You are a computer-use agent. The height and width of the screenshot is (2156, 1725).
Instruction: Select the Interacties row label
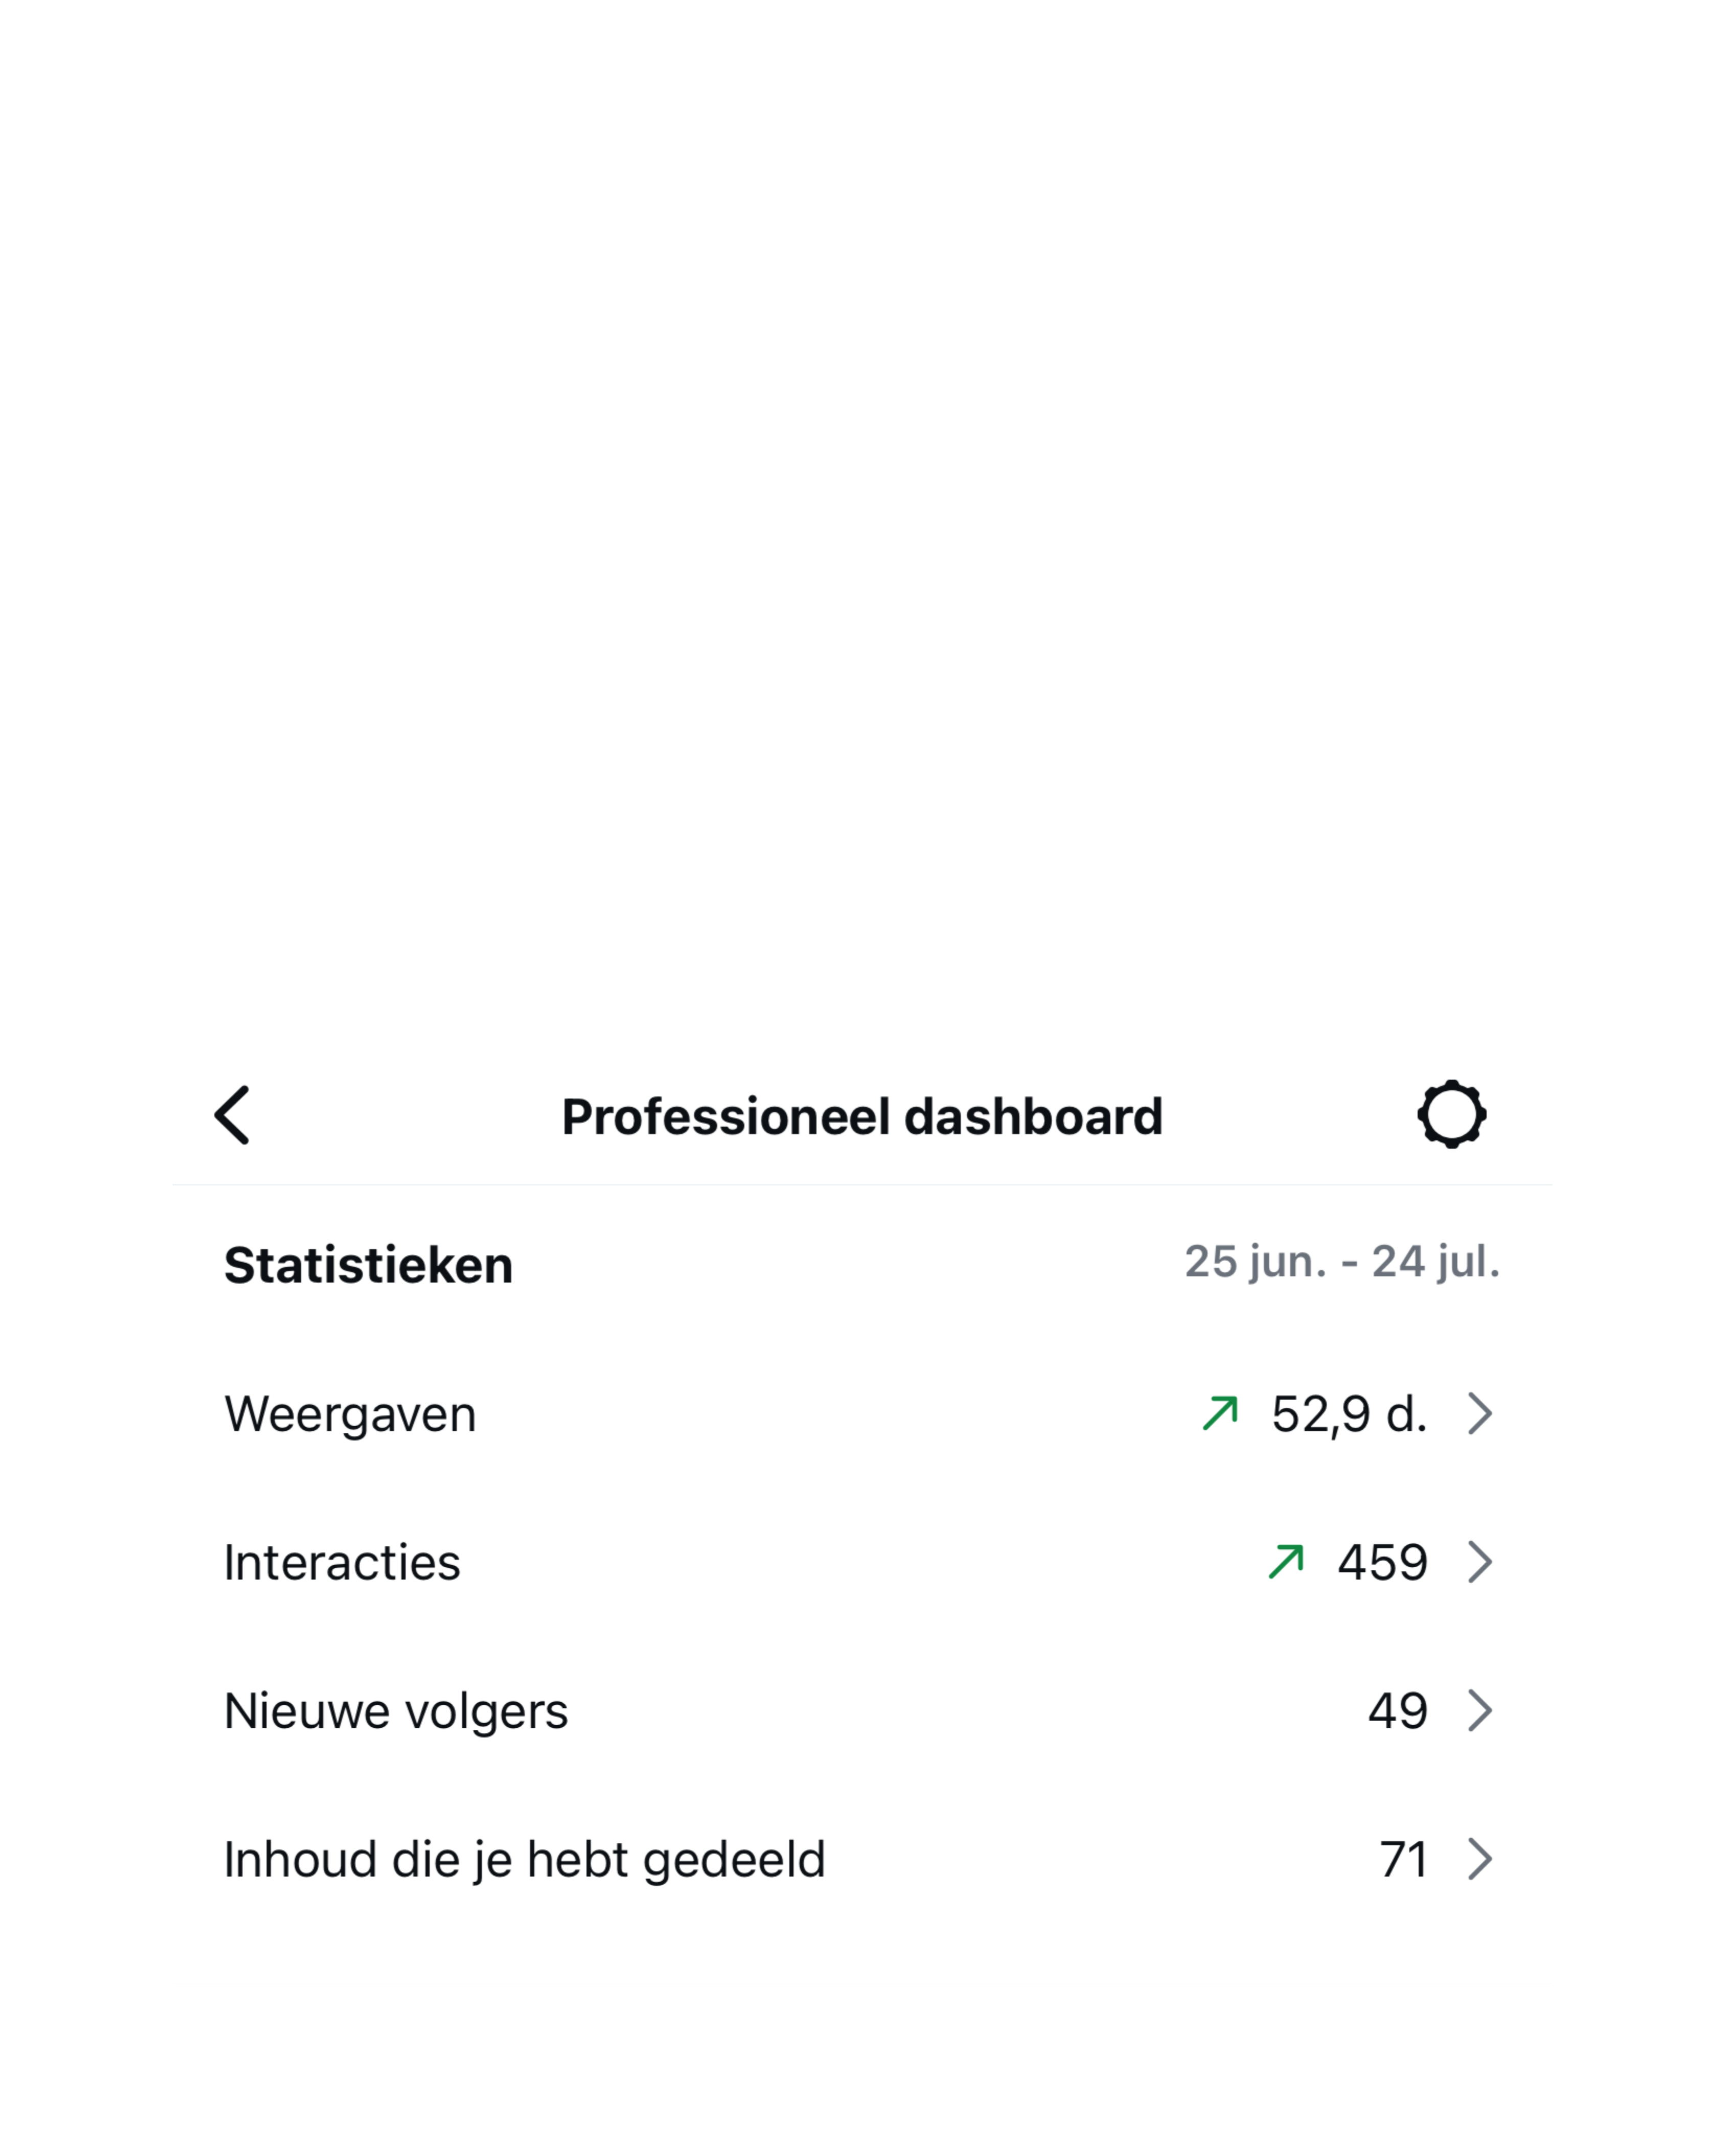tap(342, 1562)
